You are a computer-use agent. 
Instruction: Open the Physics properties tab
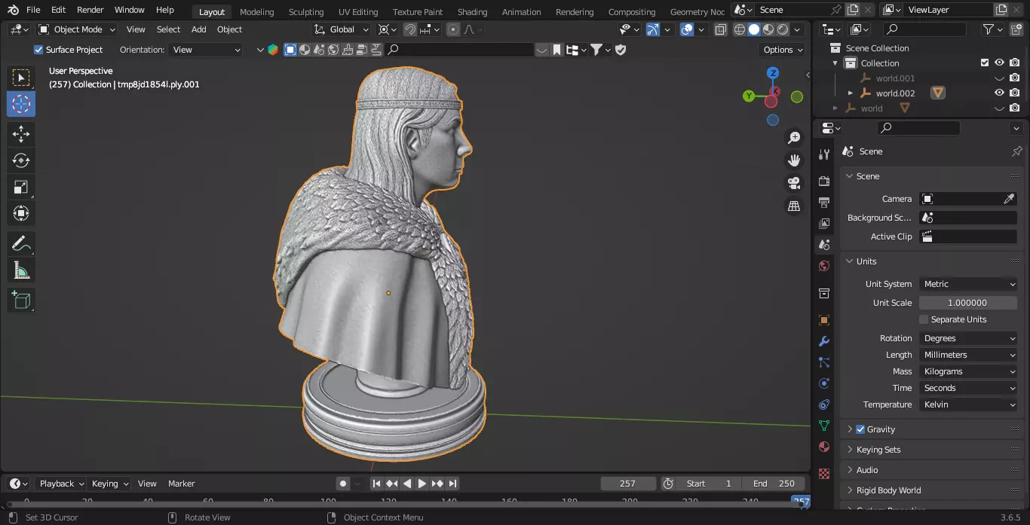pyautogui.click(x=824, y=383)
